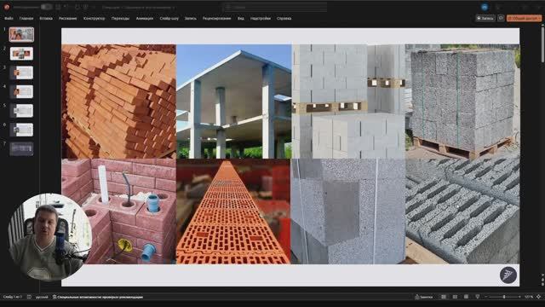Open the Запись ribbon tab
Viewport: 545px width, 307px height.
coord(191,18)
